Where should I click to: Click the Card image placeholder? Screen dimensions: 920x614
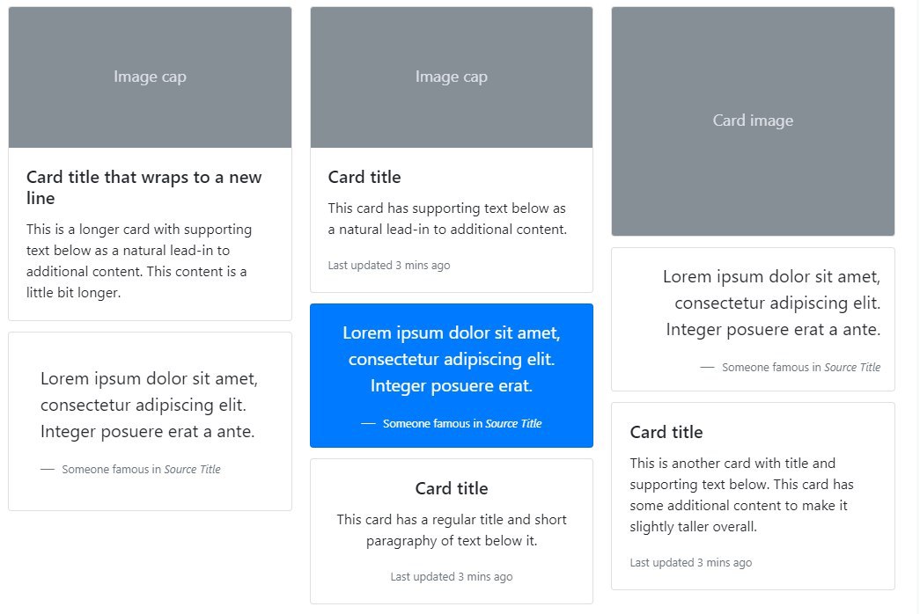tap(753, 121)
